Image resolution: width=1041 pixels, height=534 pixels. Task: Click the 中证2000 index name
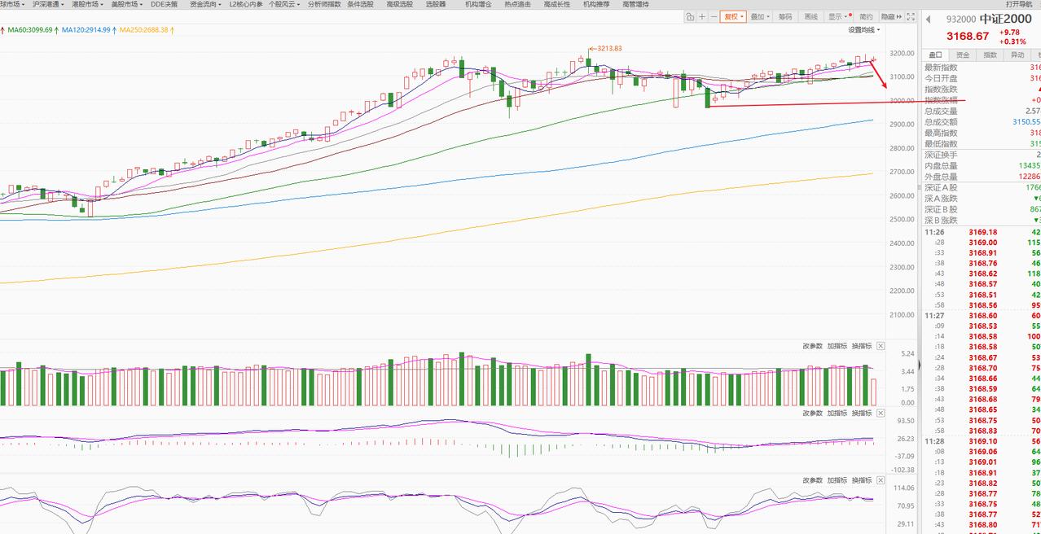pos(1005,19)
